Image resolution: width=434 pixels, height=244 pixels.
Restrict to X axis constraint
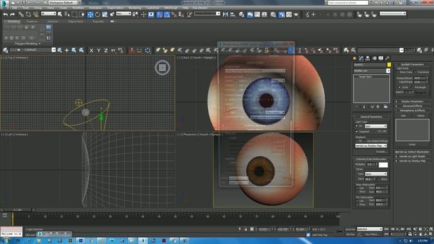[92, 50]
